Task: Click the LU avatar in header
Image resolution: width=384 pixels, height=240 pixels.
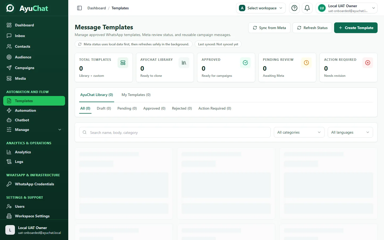Action: (322, 8)
